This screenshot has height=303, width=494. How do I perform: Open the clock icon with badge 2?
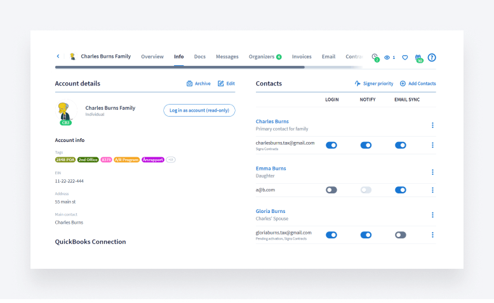375,57
